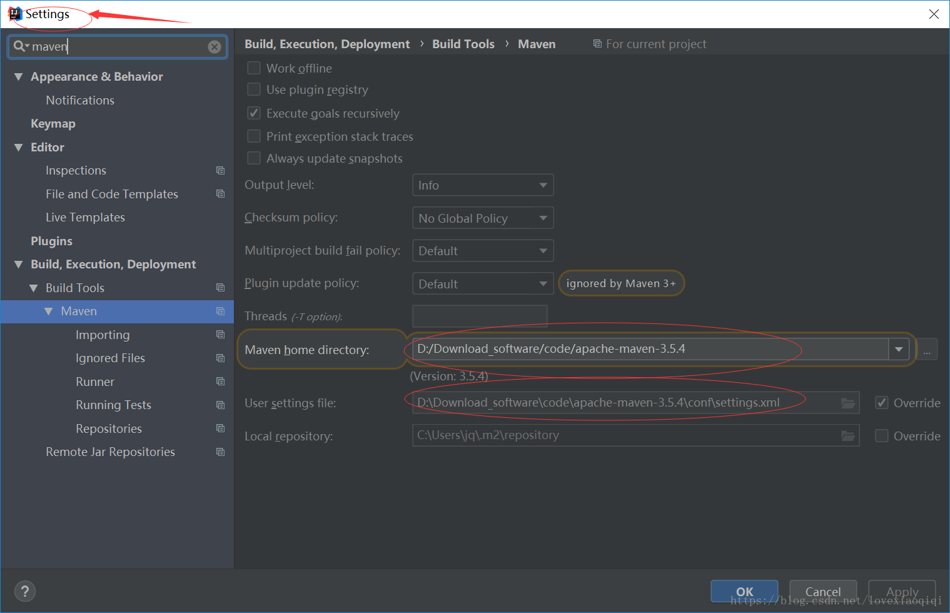Click the IntelliJ icon in the title bar
This screenshot has width=950, height=613.
click(x=14, y=14)
